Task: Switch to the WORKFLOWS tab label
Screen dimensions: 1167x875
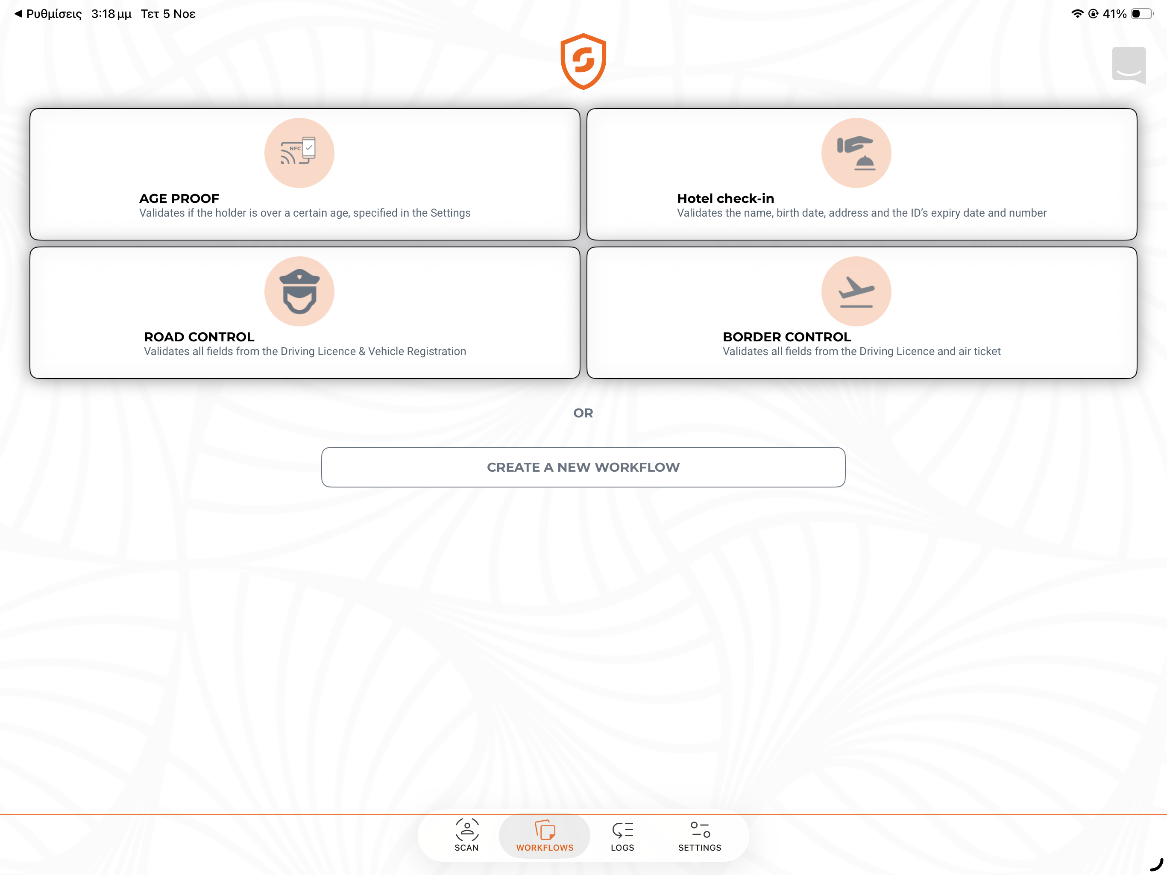Action: coord(545,848)
